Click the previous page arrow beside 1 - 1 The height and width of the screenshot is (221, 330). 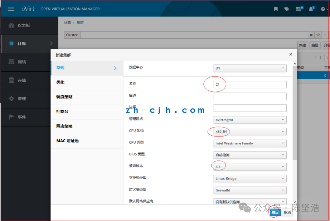coord(327,58)
